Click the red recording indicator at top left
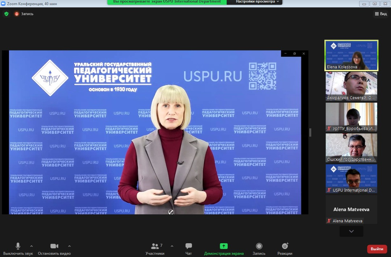This screenshot has height=257, width=391. [17, 14]
